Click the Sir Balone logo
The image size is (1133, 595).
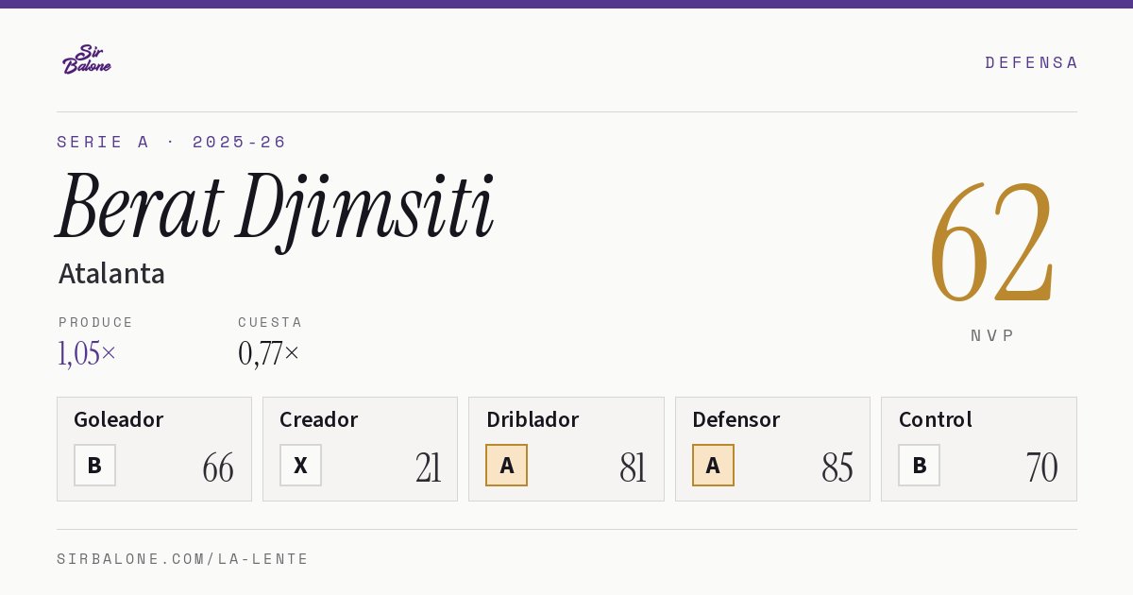pos(87,59)
